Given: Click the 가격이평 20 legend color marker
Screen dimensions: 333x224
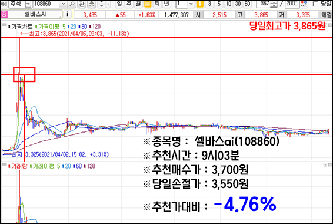Looking at the screenshot, I should (69, 27).
